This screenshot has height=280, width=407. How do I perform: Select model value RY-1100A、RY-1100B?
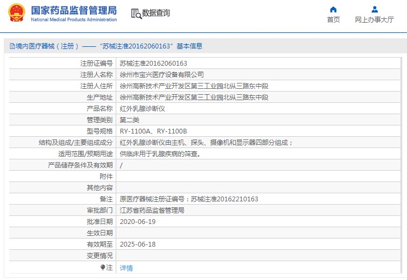pyautogui.click(x=153, y=131)
